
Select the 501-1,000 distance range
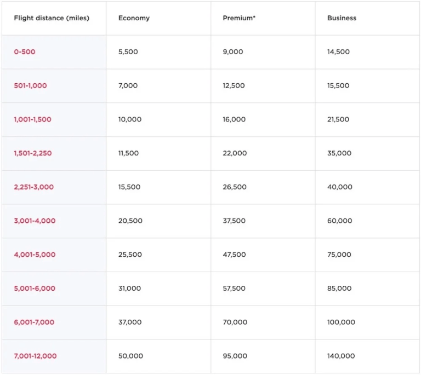[x=30, y=86]
